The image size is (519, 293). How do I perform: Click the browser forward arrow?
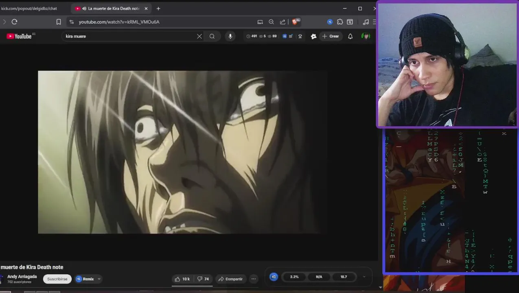click(4, 22)
